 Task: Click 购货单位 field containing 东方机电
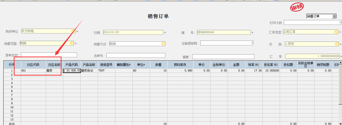(48, 31)
